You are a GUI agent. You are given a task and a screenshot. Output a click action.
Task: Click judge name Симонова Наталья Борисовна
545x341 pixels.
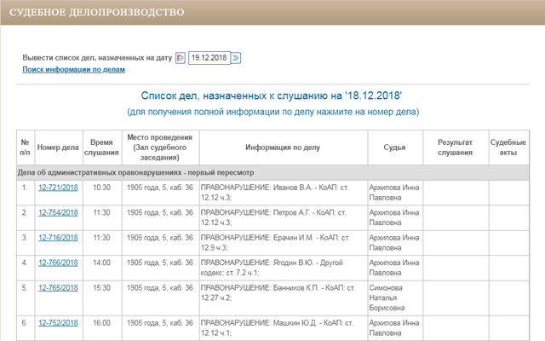pyautogui.click(x=387, y=298)
